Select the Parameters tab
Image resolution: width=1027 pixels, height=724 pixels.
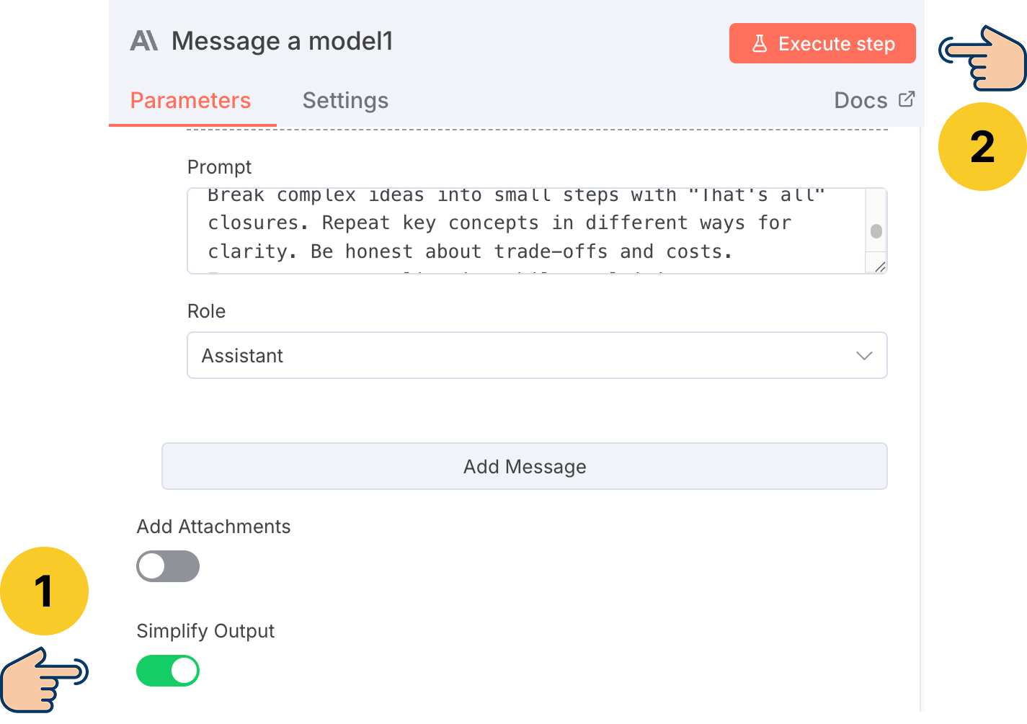pos(190,101)
